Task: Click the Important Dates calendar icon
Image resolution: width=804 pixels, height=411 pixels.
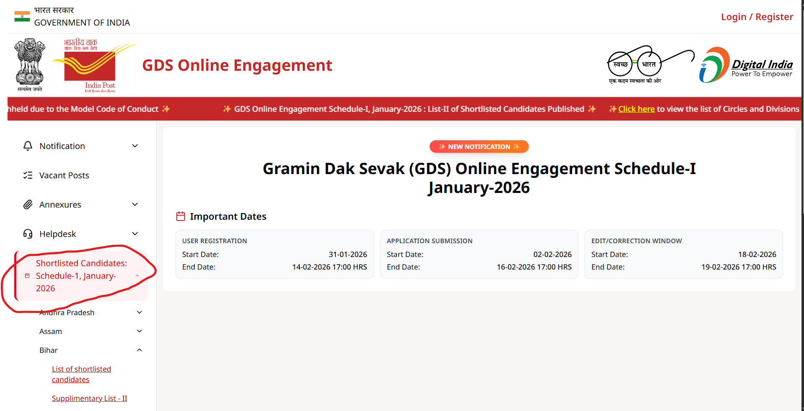Action: [180, 216]
